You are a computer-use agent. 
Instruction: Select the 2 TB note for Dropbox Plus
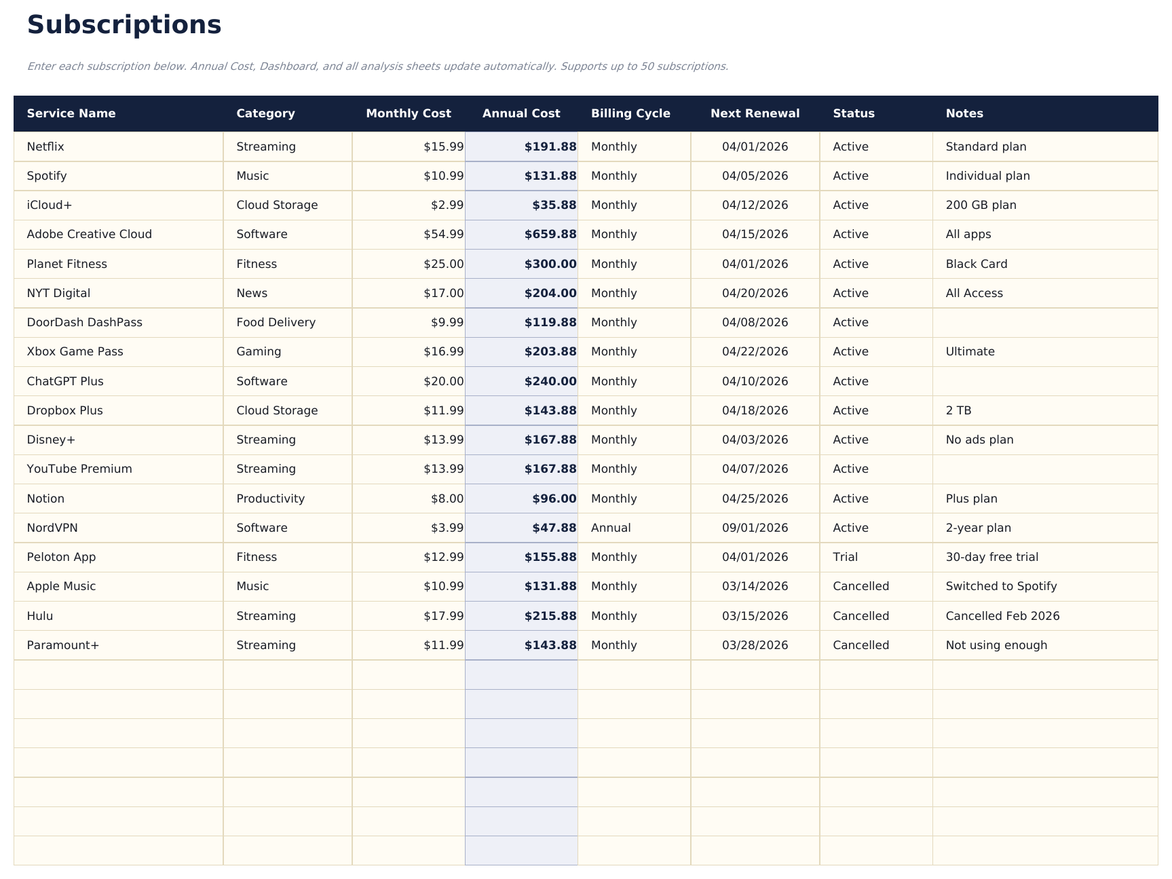[958, 410]
